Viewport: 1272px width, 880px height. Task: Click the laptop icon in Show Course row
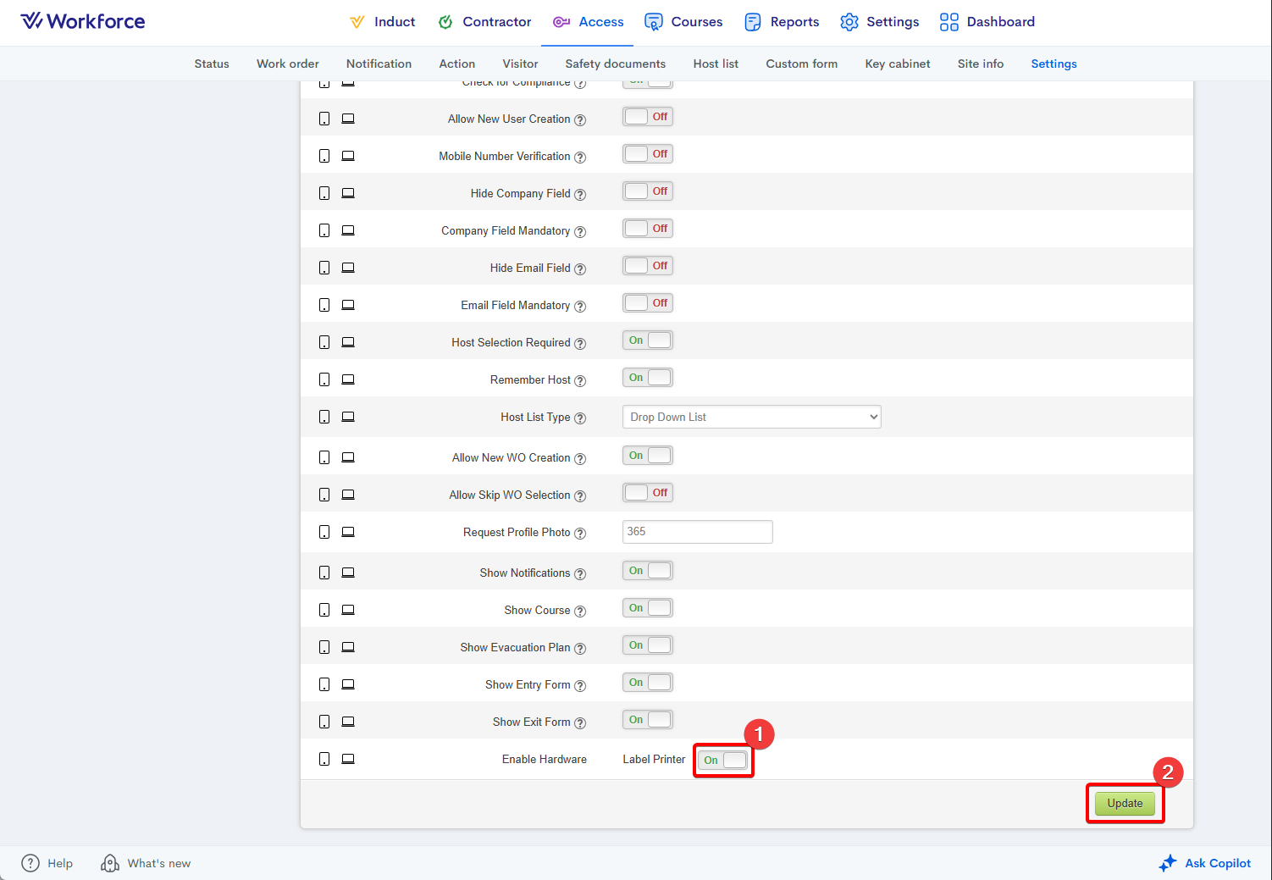point(348,610)
